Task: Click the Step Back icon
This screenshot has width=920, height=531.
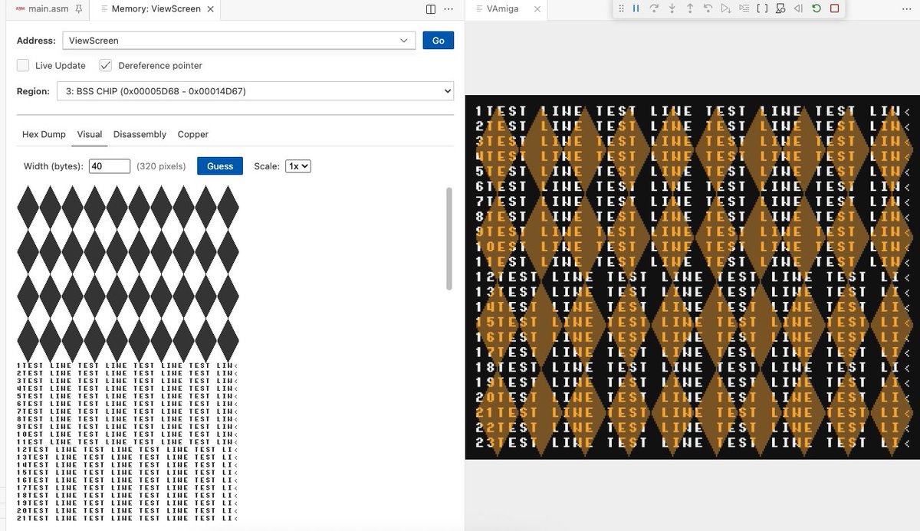Action: coord(708,8)
